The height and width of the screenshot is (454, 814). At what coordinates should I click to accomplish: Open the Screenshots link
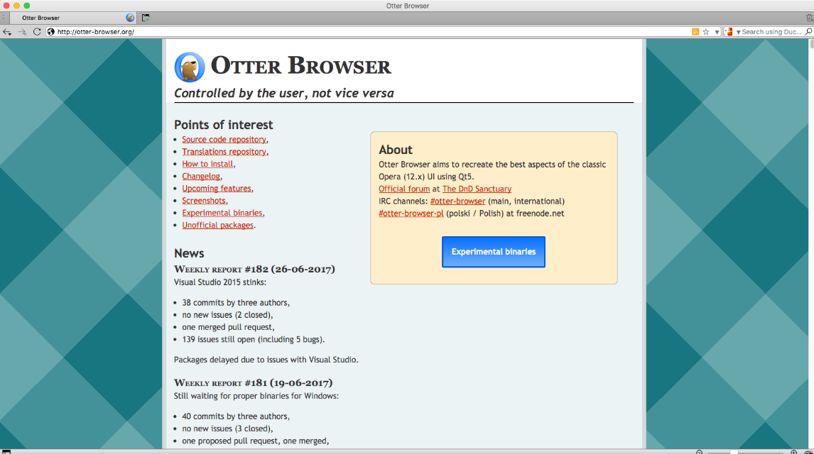pyautogui.click(x=204, y=201)
